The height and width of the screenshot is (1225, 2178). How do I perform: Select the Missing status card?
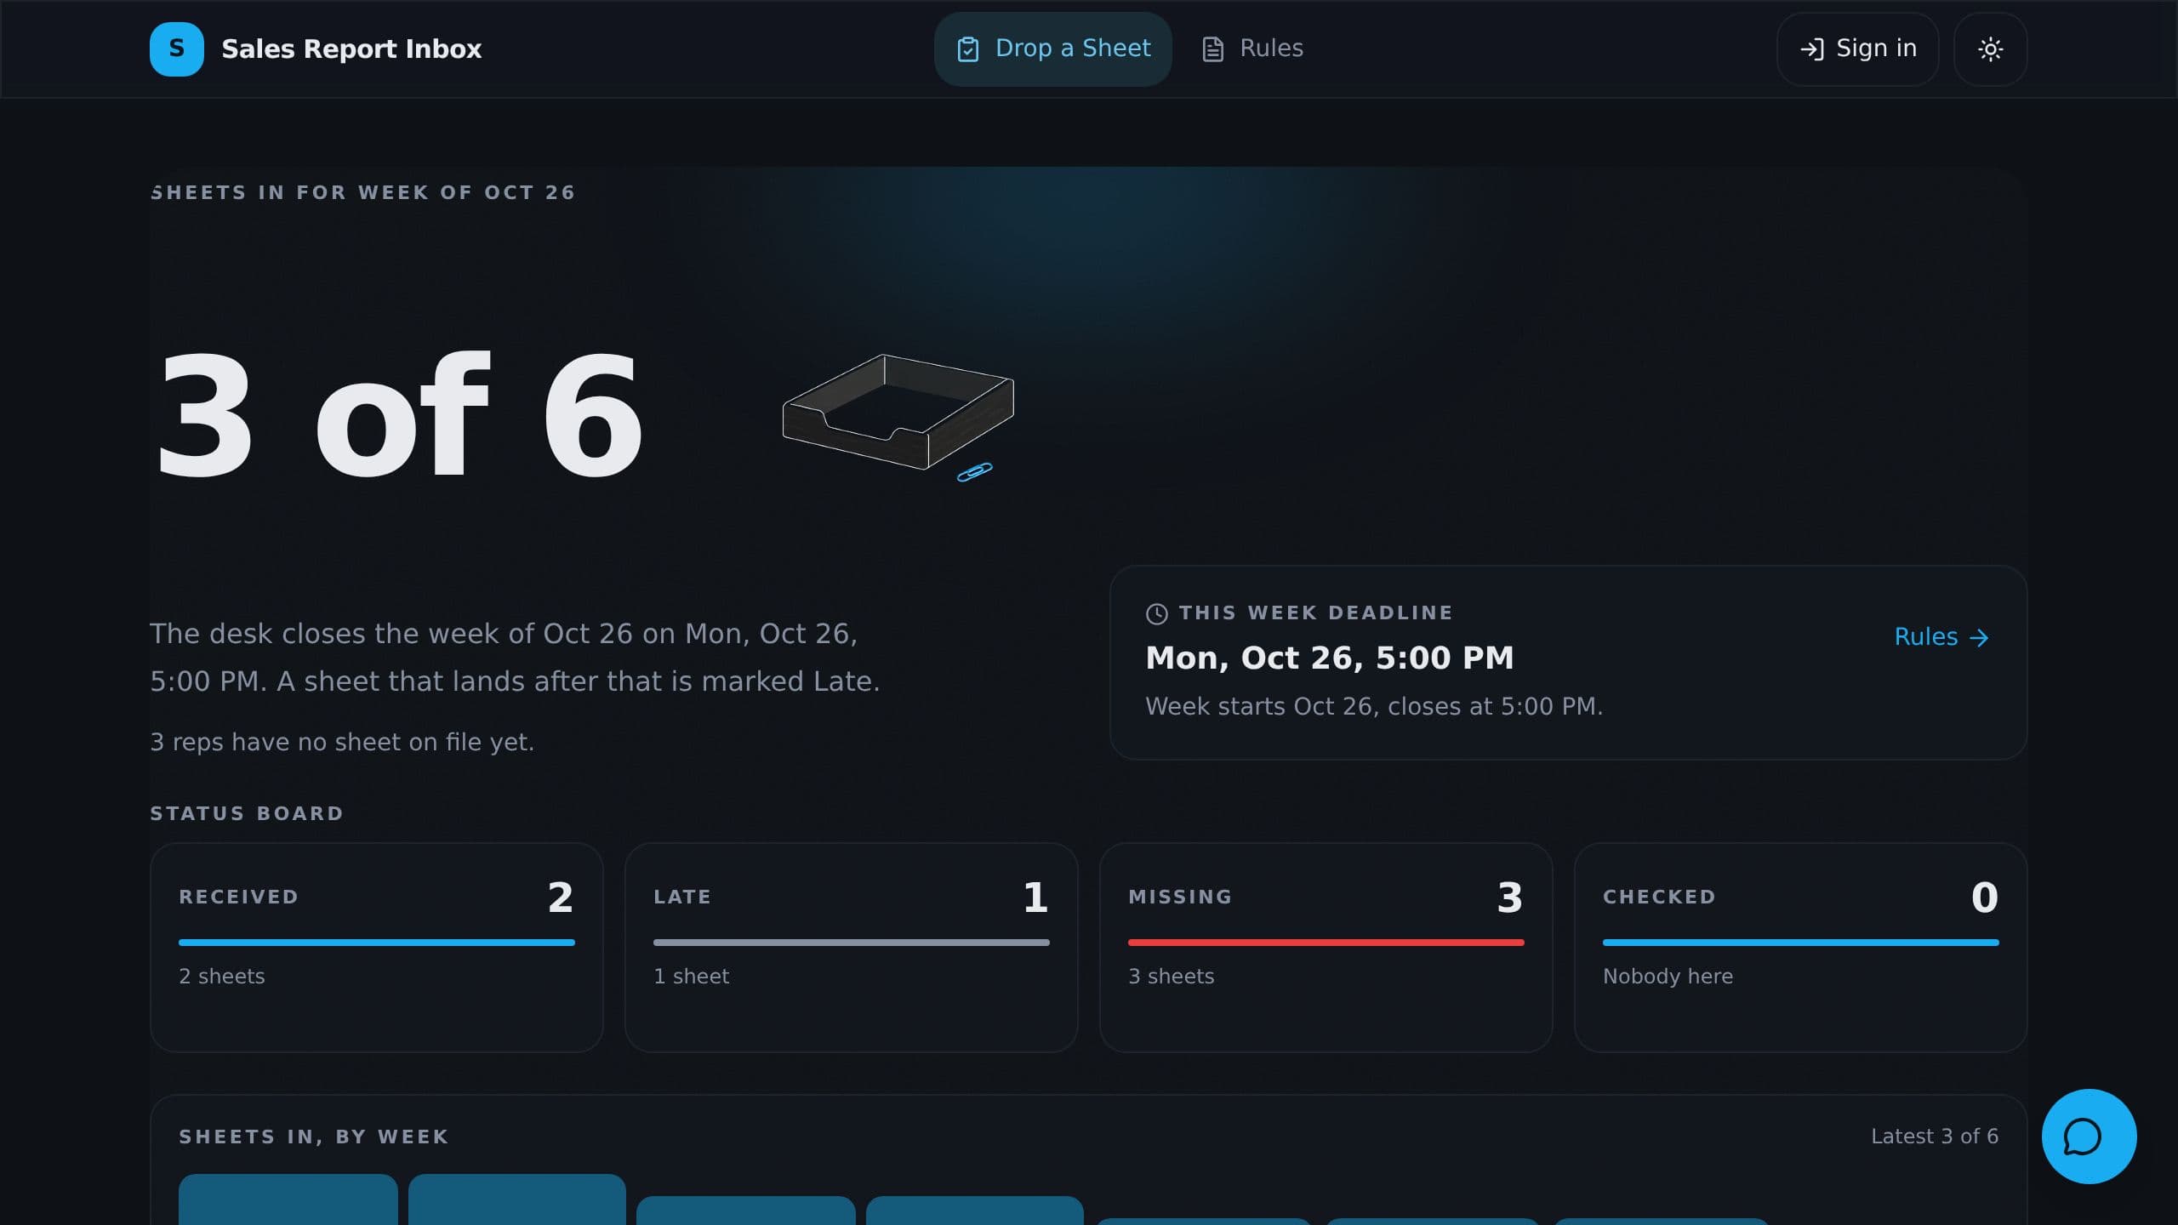[1326, 947]
